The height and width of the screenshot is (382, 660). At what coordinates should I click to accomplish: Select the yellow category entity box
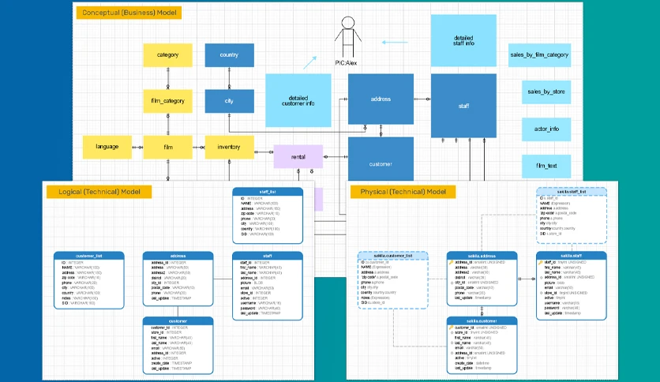coord(167,55)
